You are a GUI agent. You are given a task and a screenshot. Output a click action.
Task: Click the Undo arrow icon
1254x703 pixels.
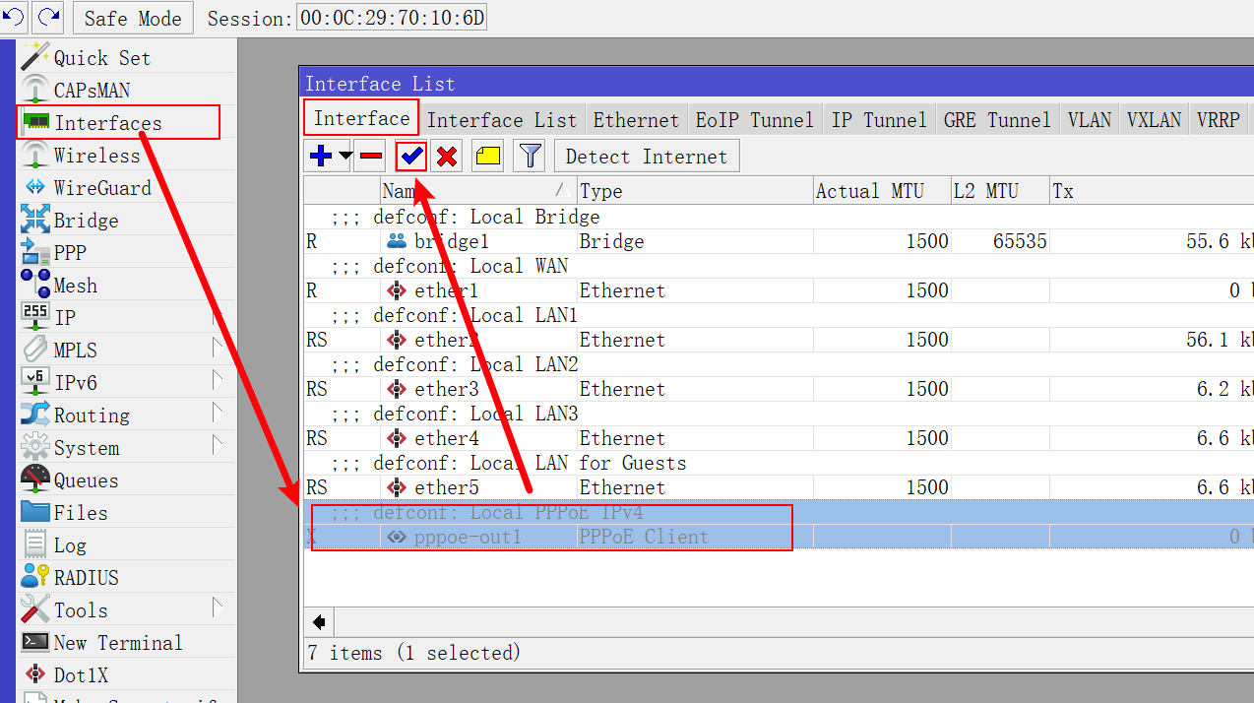click(14, 17)
